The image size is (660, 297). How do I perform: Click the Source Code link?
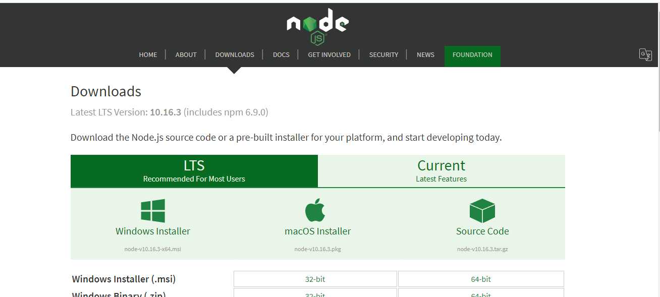pos(482,231)
